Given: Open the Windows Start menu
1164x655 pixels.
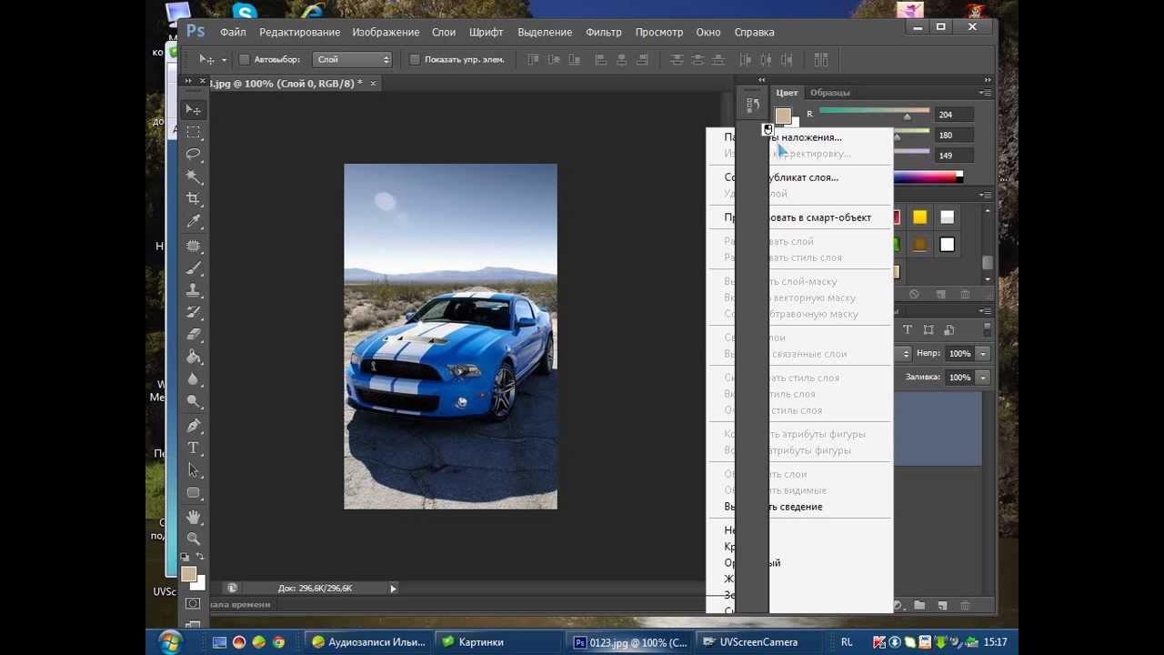Looking at the screenshot, I should tap(170, 642).
